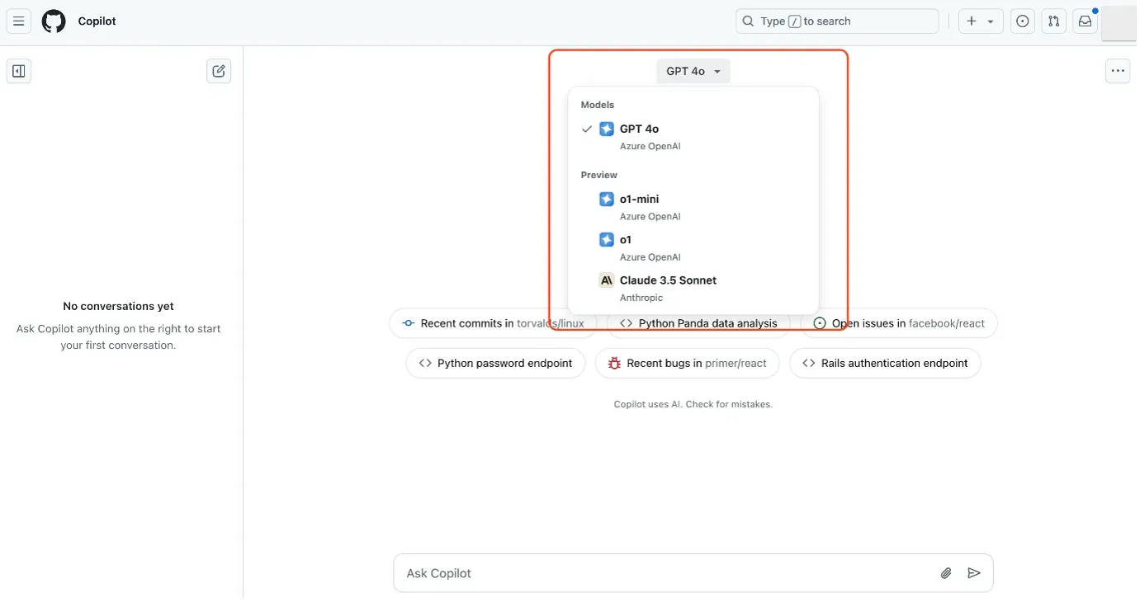This screenshot has height=602, width=1140.
Task: Click the send message arrow icon
Action: point(974,573)
